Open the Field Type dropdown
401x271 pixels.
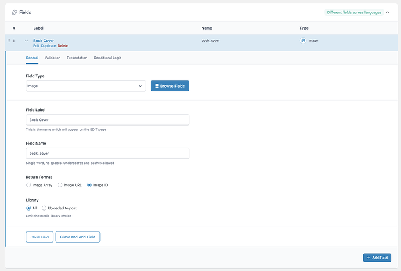(x=85, y=86)
